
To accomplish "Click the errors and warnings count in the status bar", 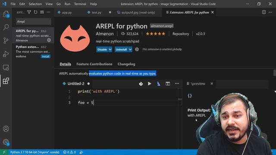I will click(69, 152).
